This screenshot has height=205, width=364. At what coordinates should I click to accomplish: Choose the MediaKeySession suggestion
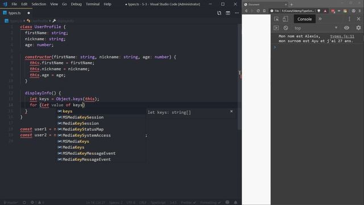click(101, 124)
